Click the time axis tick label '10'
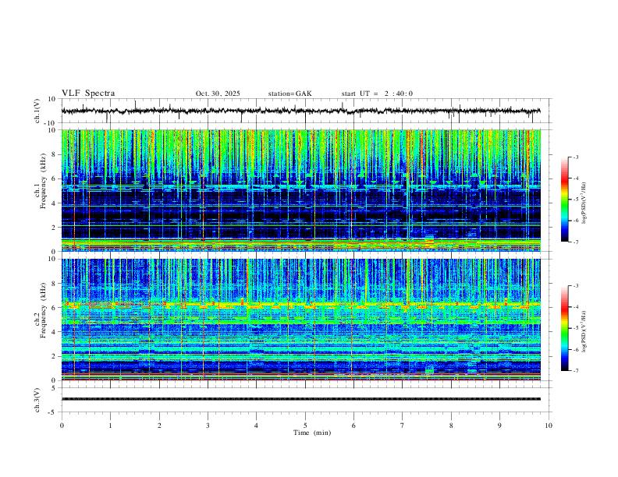This screenshot has height=477, width=618. pos(549,426)
